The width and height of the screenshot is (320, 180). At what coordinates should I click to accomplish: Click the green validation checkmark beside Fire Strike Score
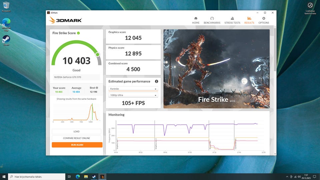tap(78, 33)
